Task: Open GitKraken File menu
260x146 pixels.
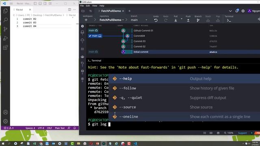Action: pos(82,6)
